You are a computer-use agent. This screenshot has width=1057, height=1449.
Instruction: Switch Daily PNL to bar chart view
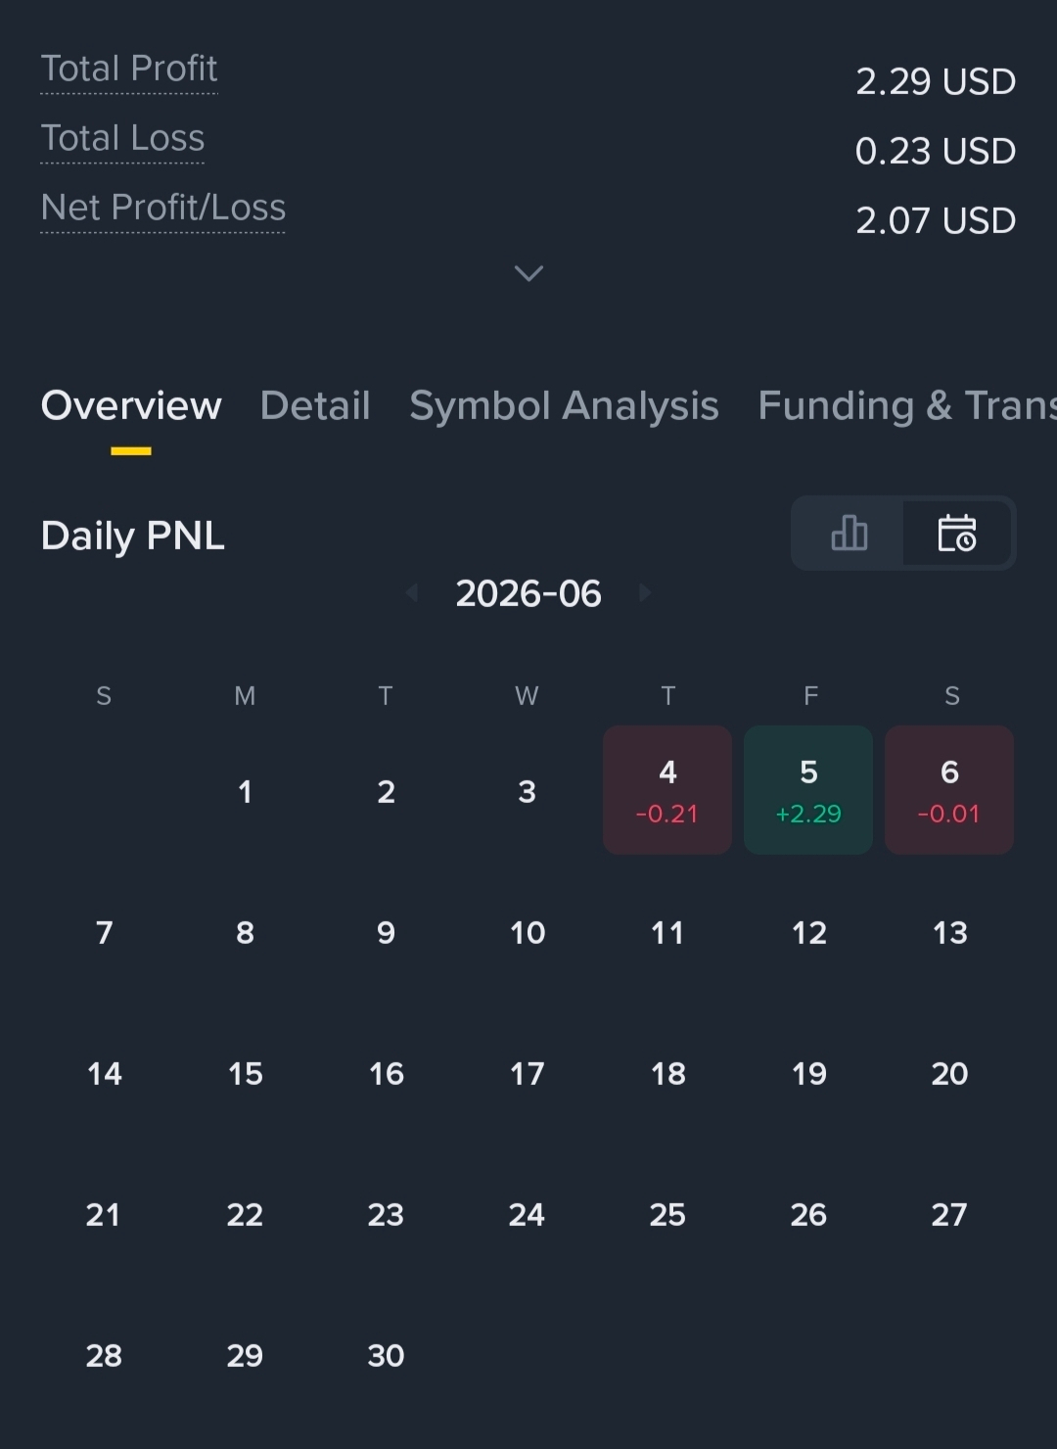click(849, 534)
